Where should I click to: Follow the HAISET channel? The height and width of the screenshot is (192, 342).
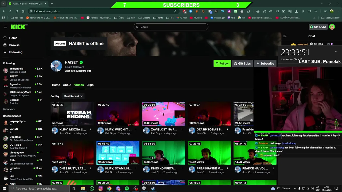click(x=222, y=63)
